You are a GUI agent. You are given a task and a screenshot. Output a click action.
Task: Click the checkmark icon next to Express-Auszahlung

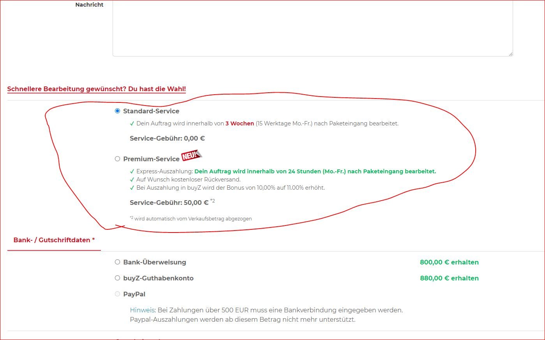[132, 172]
